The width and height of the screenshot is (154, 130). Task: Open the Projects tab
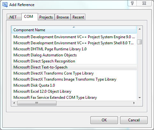[x=46, y=17]
